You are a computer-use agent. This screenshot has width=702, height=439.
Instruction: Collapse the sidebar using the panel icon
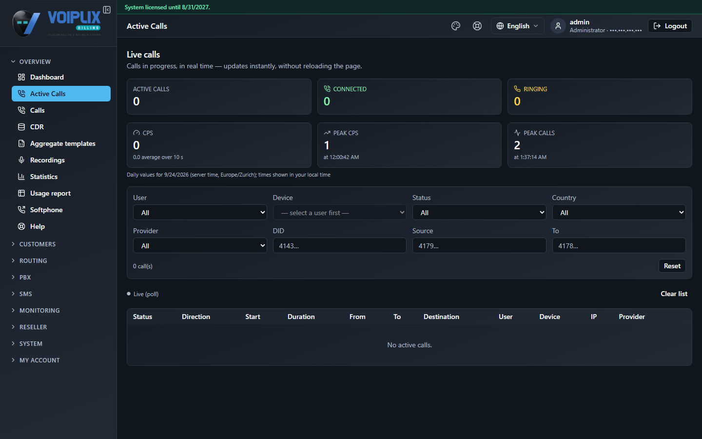point(107,10)
